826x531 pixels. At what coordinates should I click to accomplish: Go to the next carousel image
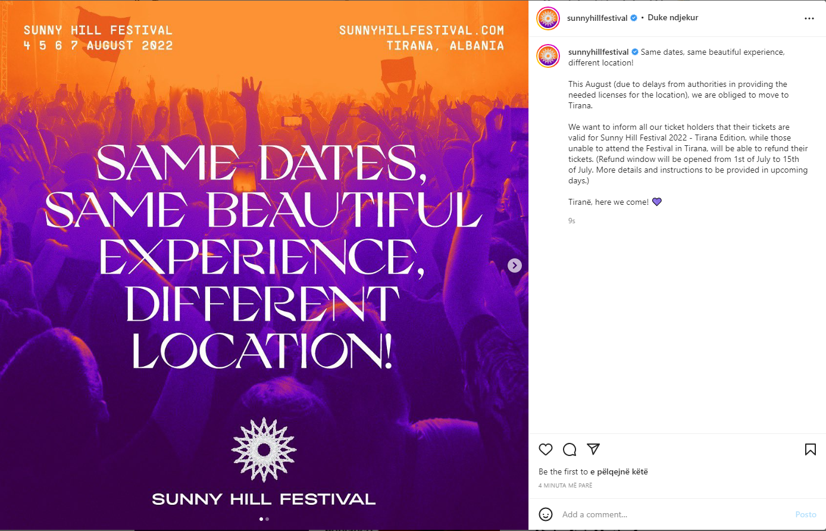click(x=515, y=265)
